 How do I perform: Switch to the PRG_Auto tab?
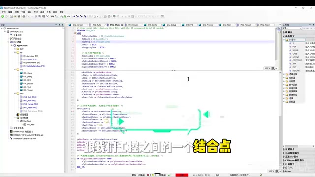[x=97, y=25]
